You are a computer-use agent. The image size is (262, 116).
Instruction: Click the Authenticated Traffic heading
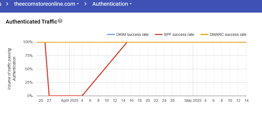coord(31,21)
